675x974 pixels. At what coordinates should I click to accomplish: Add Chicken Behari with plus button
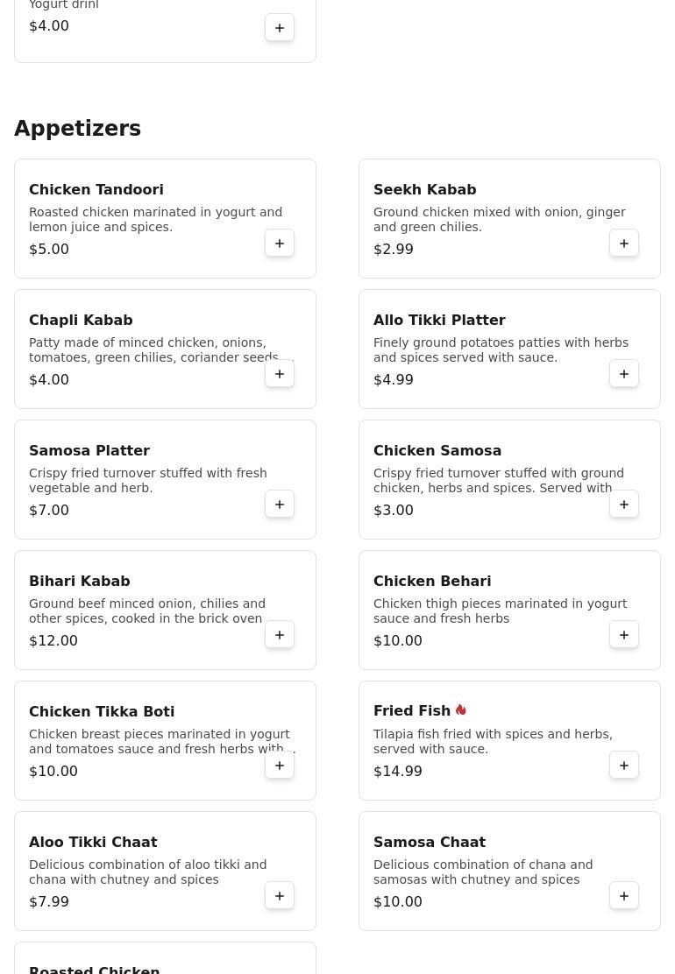pos(624,635)
